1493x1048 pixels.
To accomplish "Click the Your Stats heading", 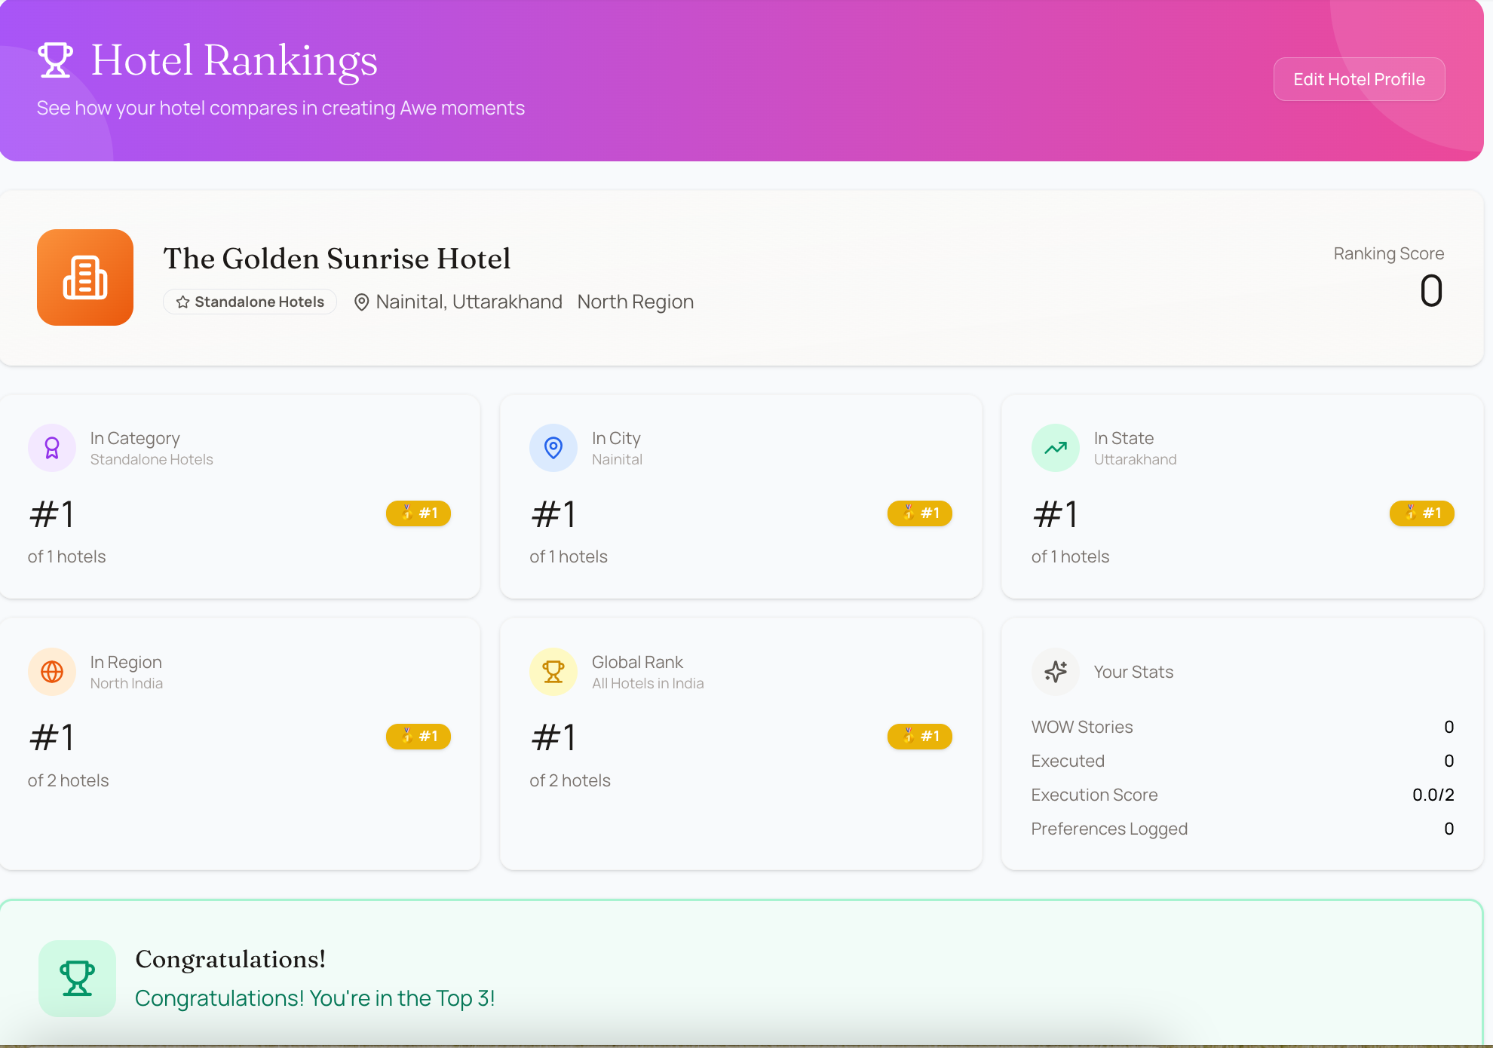I will point(1133,672).
